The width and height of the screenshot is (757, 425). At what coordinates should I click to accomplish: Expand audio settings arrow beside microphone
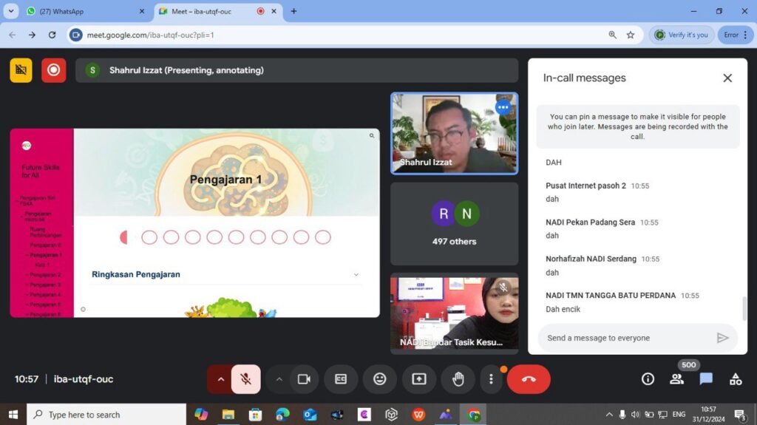[220, 379]
